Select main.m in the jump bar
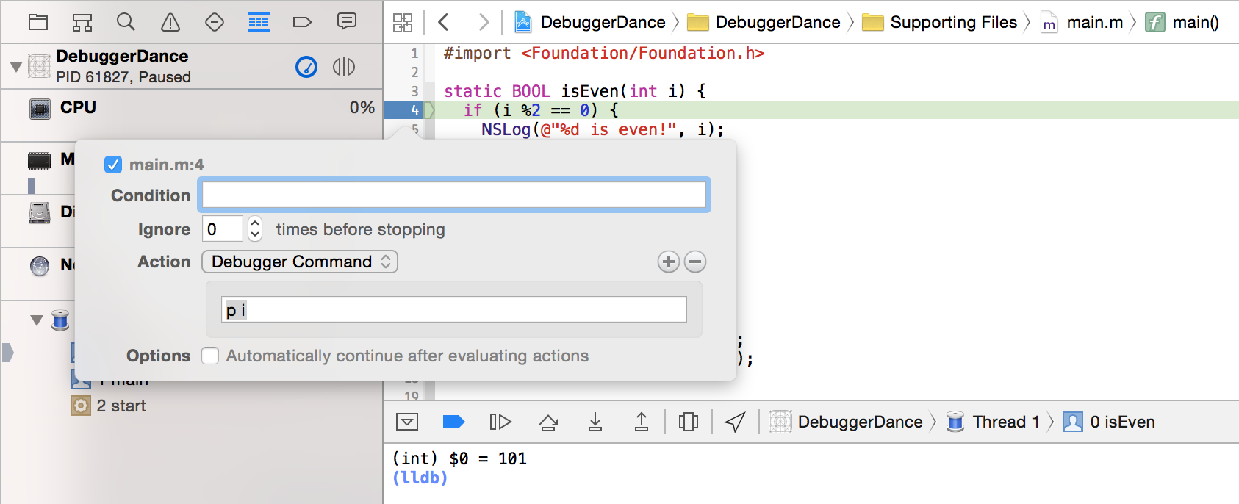 click(x=1093, y=23)
